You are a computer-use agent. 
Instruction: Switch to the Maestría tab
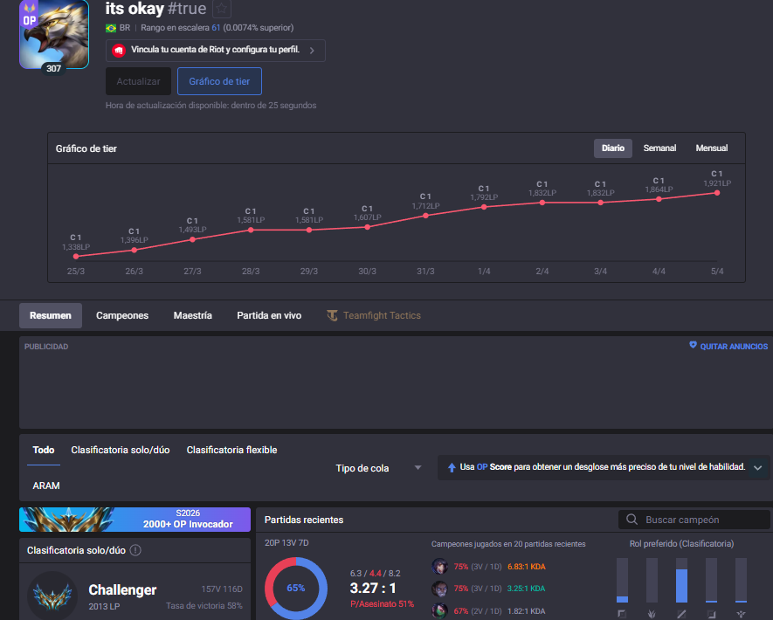click(x=193, y=315)
